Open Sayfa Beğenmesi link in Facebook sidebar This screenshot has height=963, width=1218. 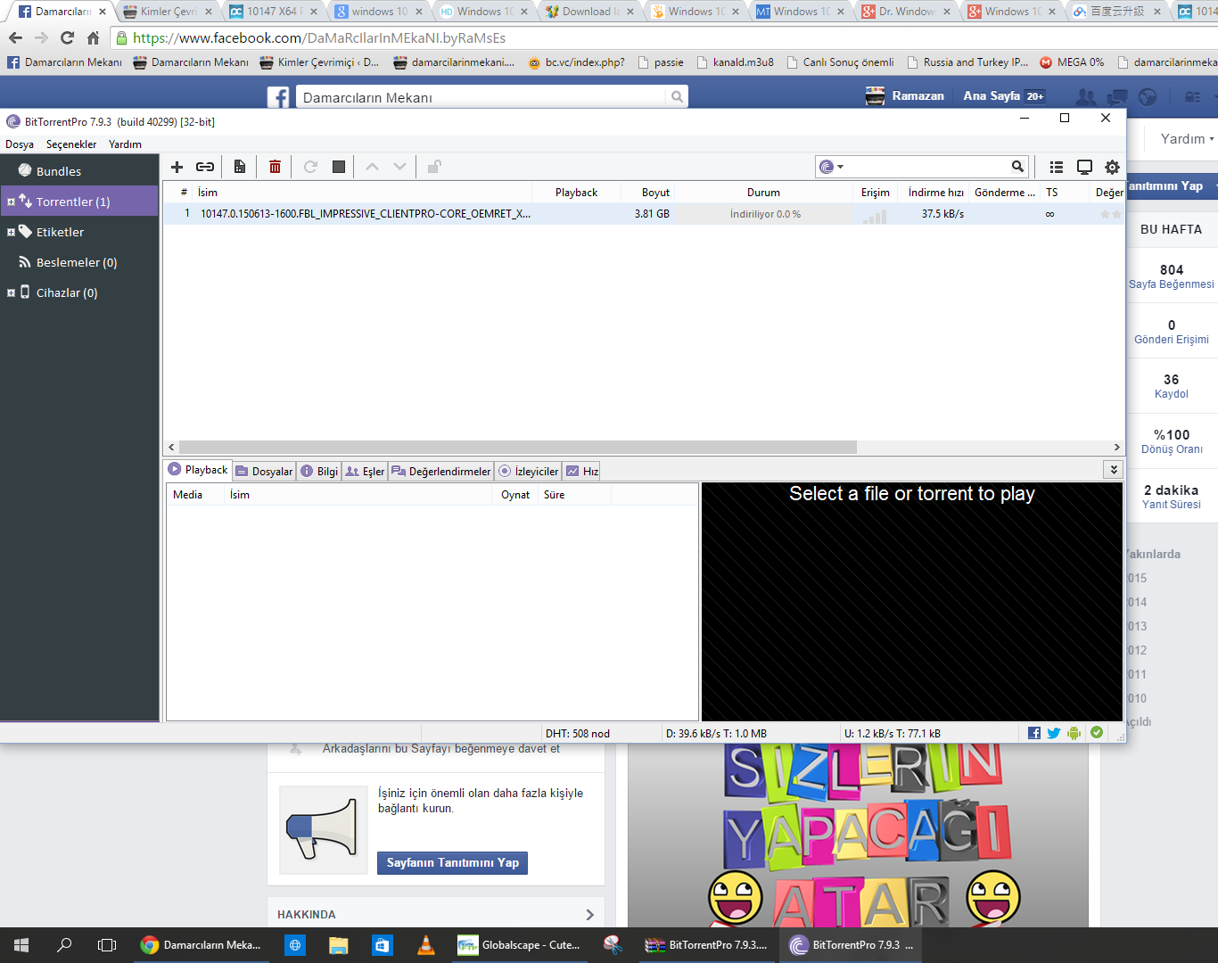pos(1172,284)
